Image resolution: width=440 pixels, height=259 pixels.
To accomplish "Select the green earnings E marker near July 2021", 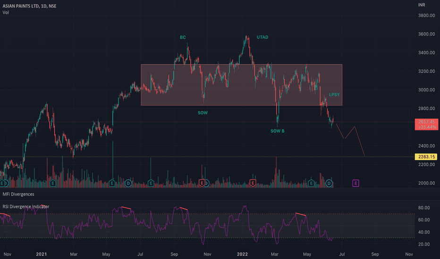I will pyautogui.click(x=151, y=183).
